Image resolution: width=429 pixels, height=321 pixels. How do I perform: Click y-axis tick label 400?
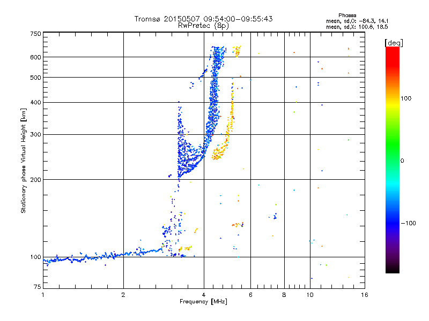tap(35, 102)
